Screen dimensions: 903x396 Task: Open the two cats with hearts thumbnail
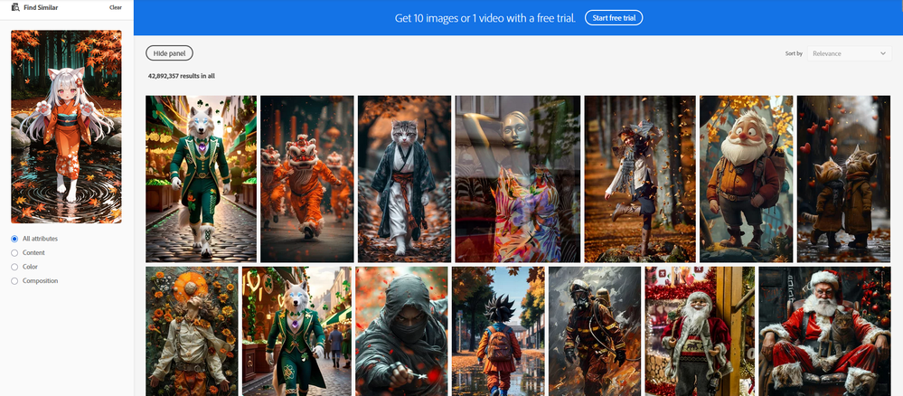(843, 179)
